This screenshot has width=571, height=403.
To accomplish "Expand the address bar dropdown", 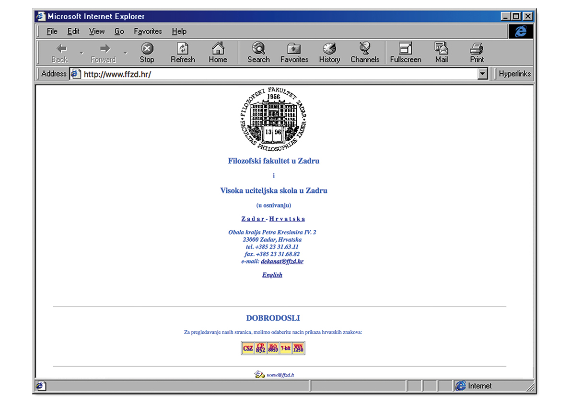I will [482, 74].
